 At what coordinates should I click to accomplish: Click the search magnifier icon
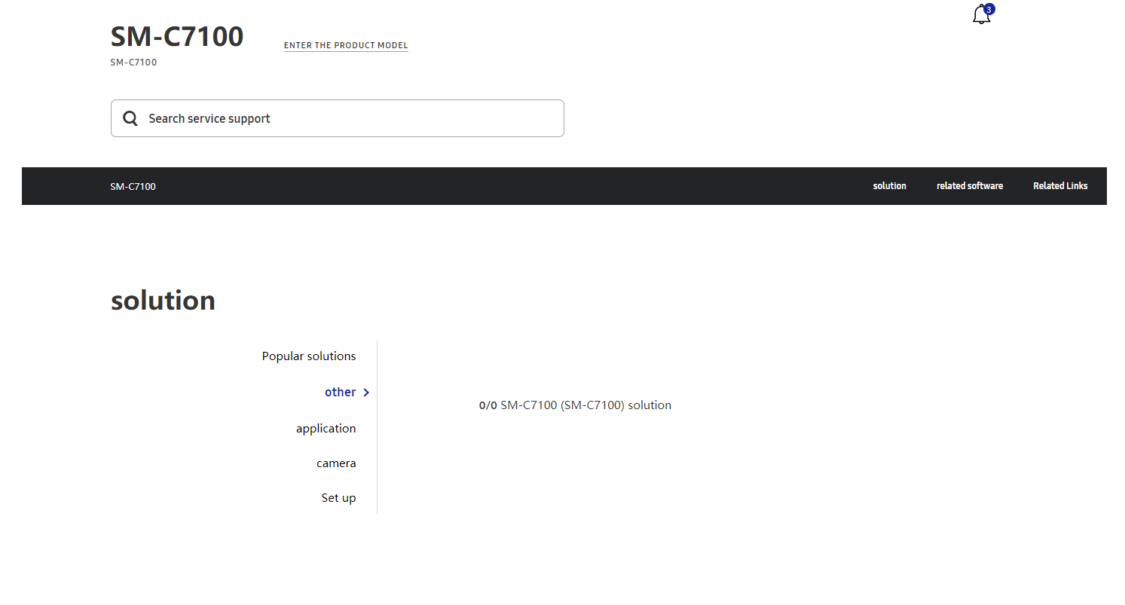(130, 118)
